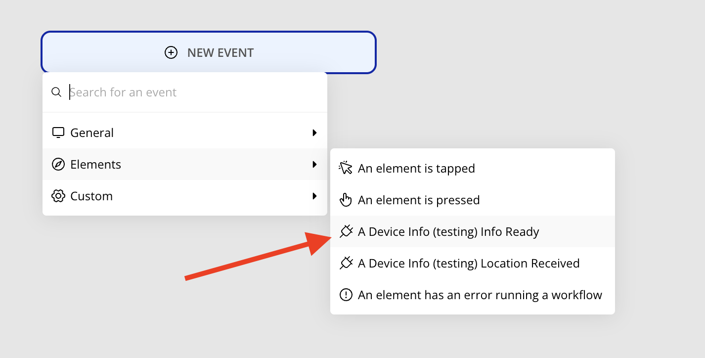The image size is (705, 358).
Task: Click the cursor-tap icon for element tapped
Action: click(346, 168)
